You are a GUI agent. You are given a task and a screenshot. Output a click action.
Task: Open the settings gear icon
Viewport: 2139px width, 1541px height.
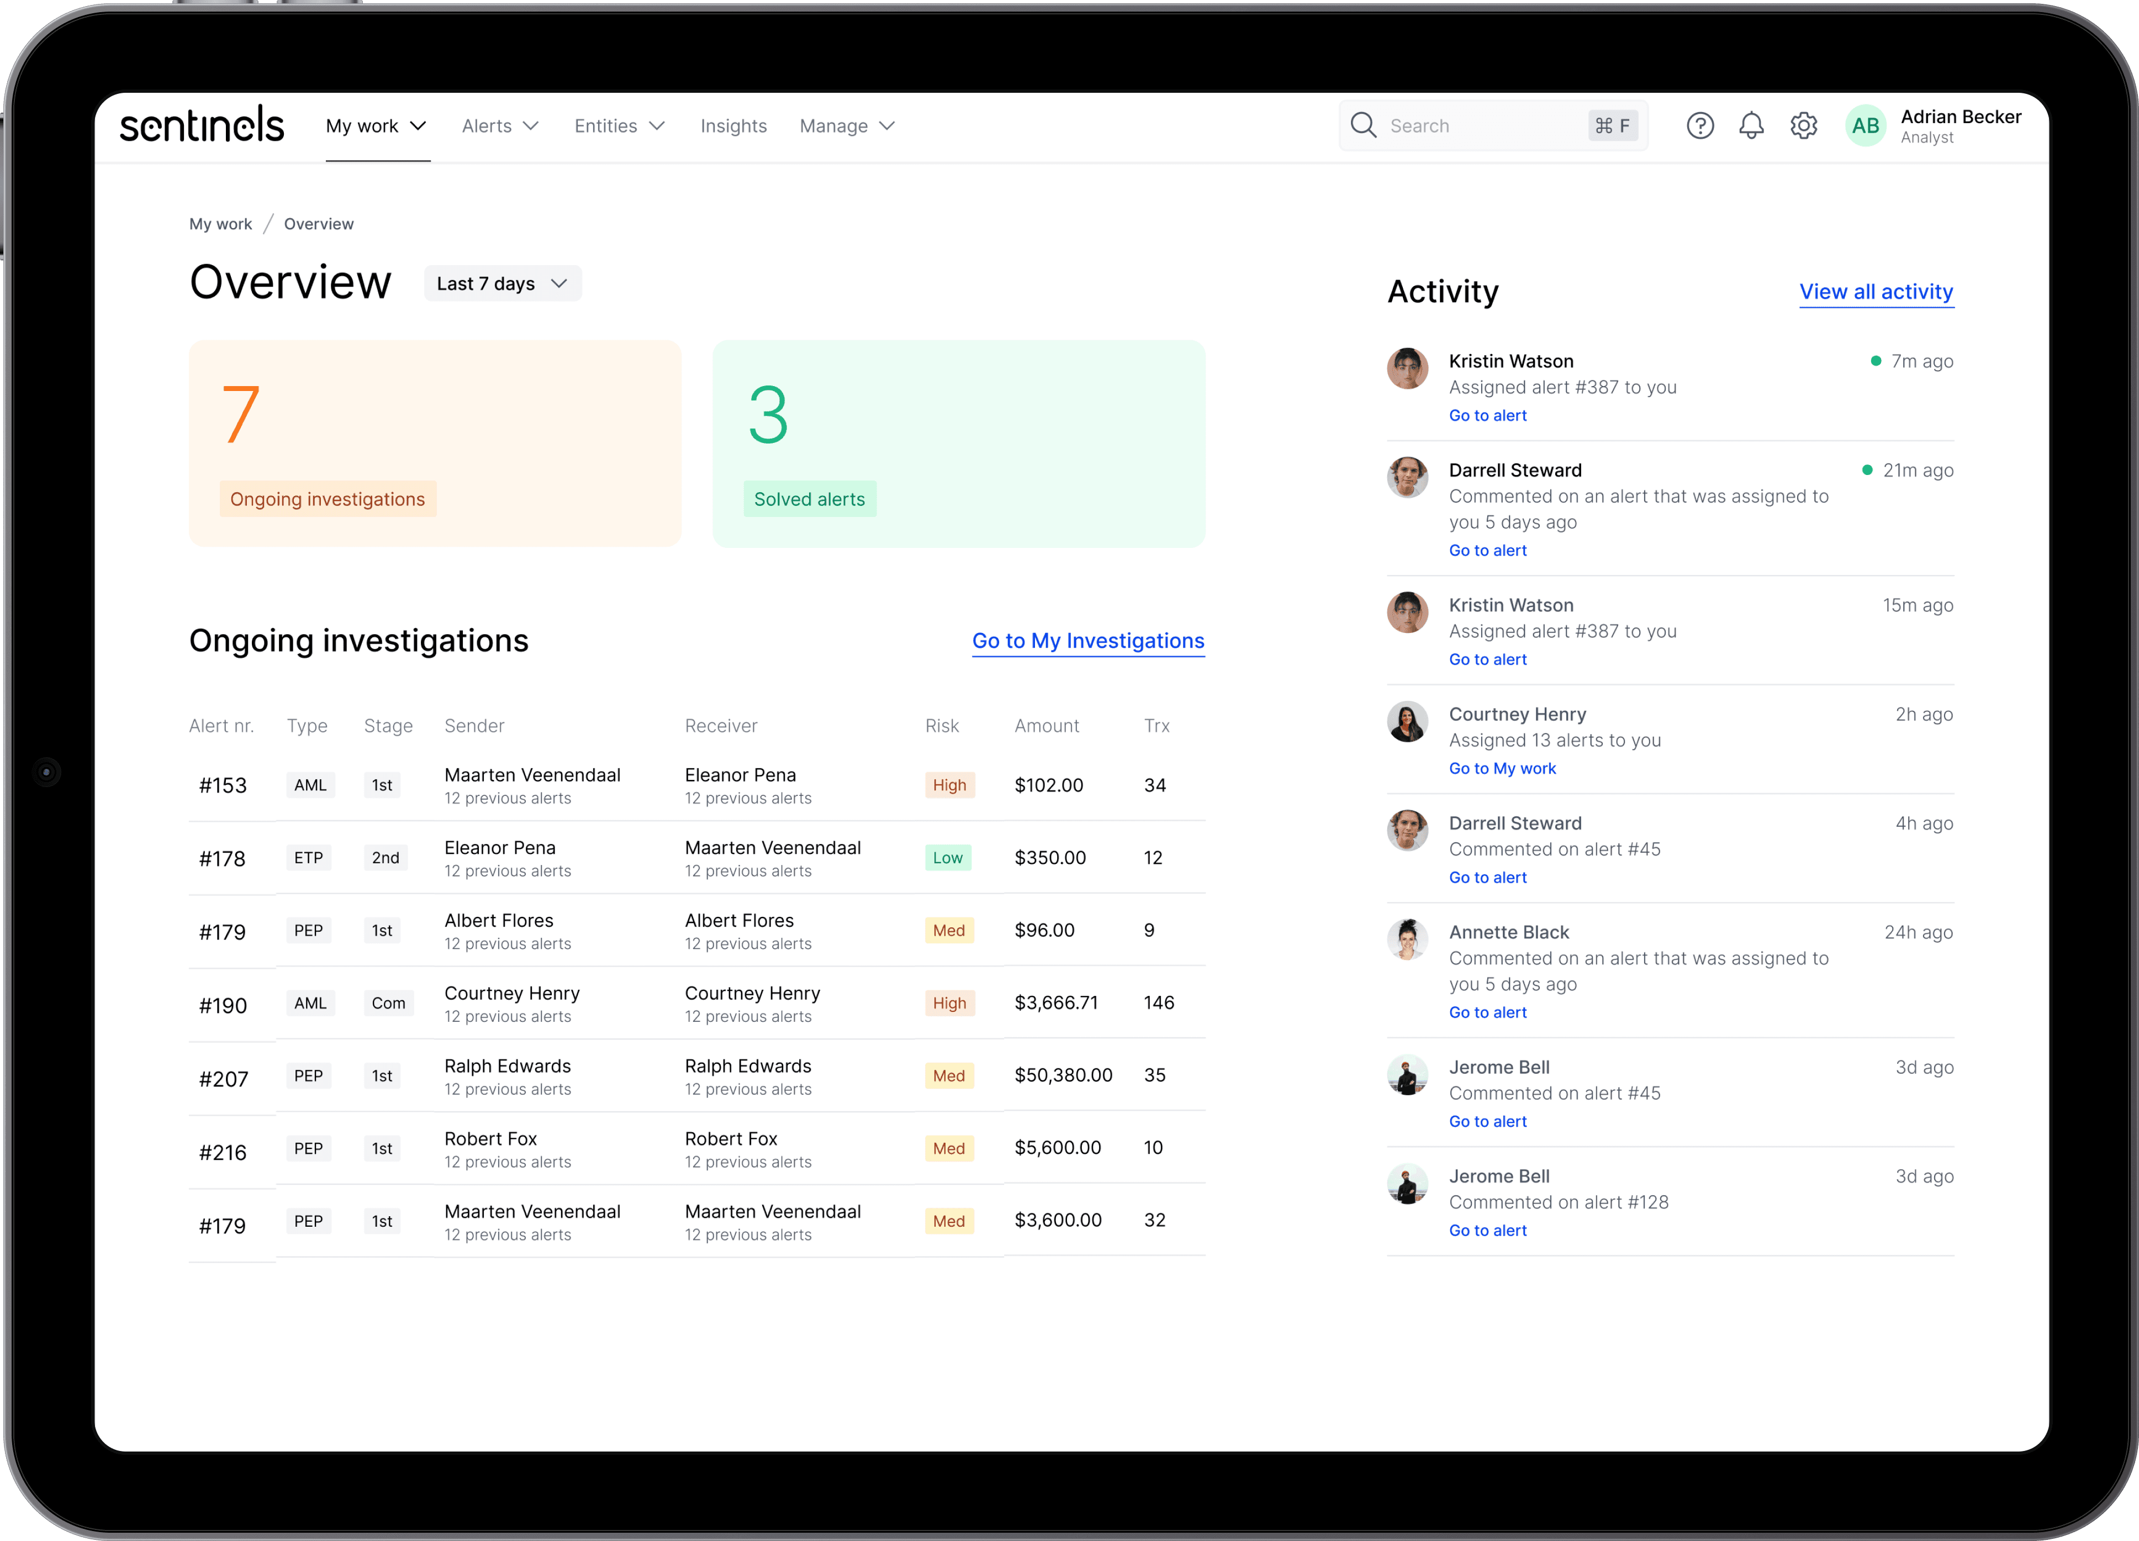[x=1803, y=125]
